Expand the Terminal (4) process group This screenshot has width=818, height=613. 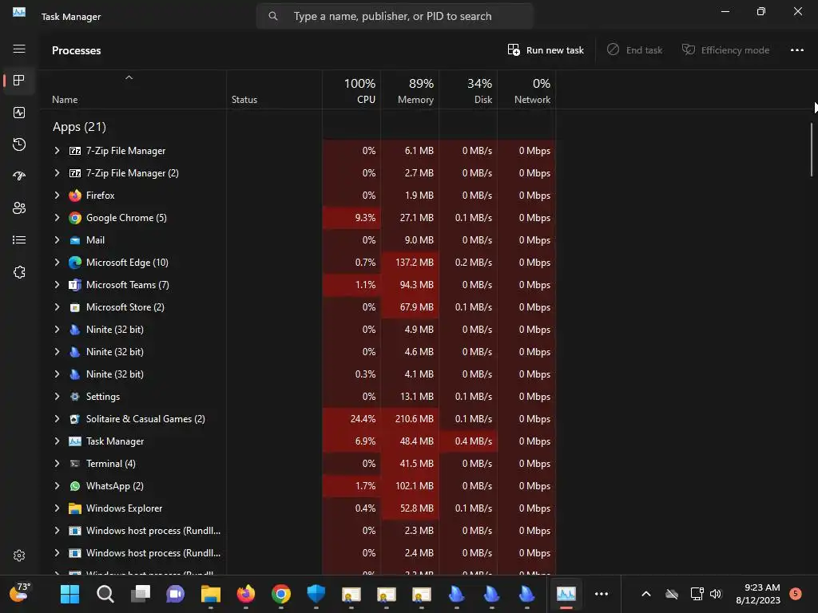tap(57, 464)
